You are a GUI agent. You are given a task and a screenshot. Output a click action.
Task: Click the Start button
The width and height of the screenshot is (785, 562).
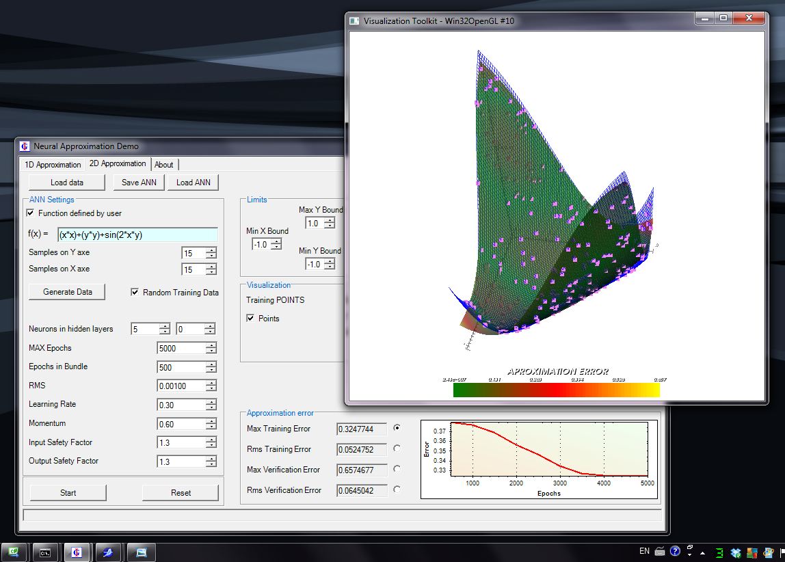click(x=68, y=493)
